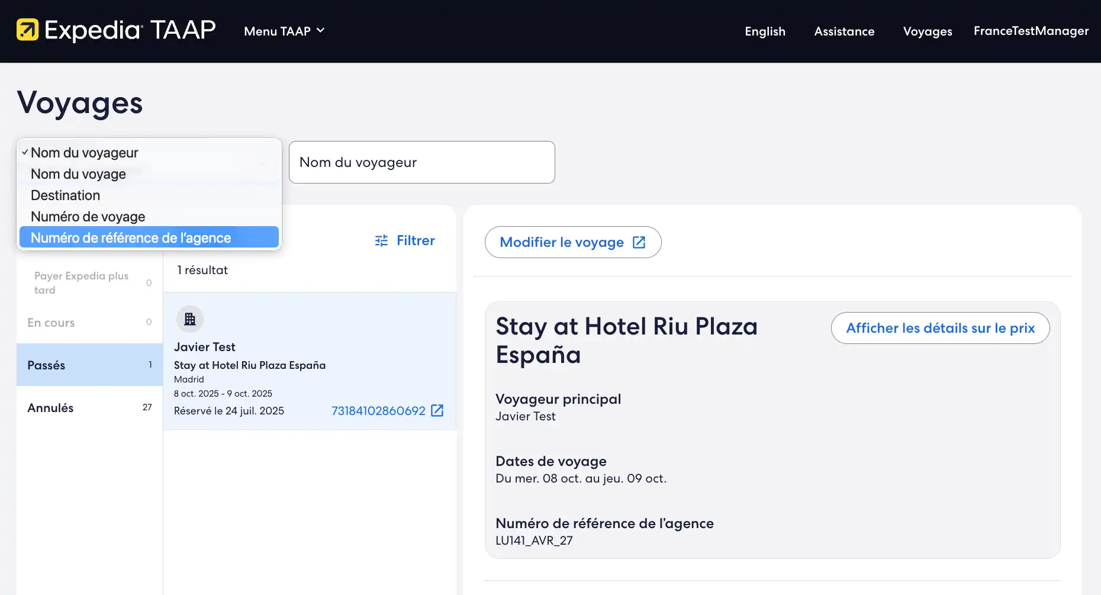Click external link icon in Modifier le voyage
The image size is (1101, 595).
(639, 242)
